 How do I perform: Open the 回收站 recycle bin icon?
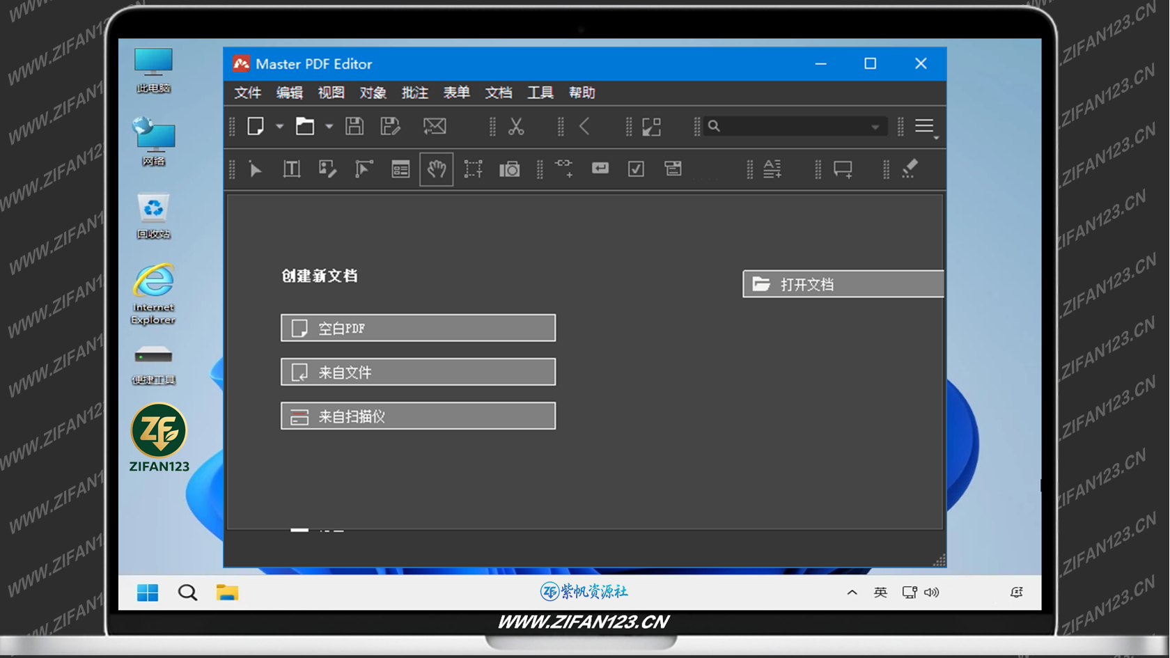(x=153, y=216)
